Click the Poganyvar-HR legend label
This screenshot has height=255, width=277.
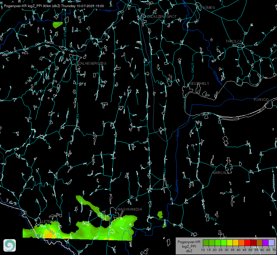coord(189,242)
